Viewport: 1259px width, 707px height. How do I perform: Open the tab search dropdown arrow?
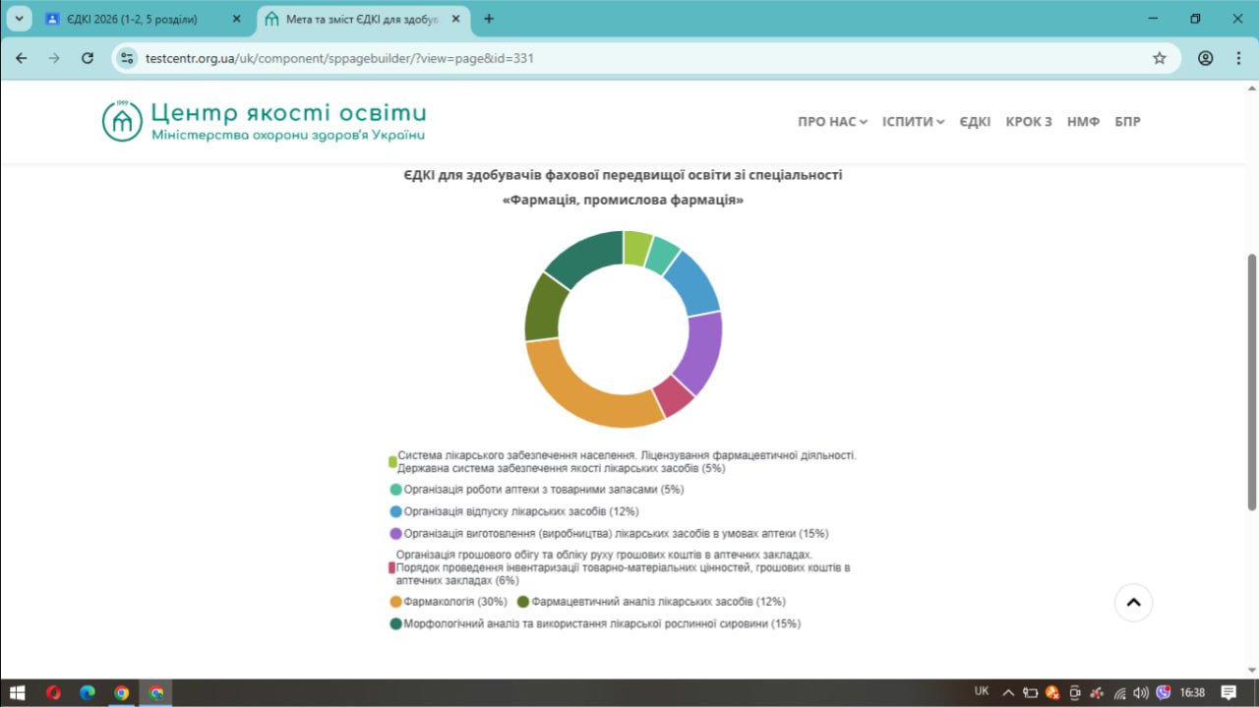[18, 19]
